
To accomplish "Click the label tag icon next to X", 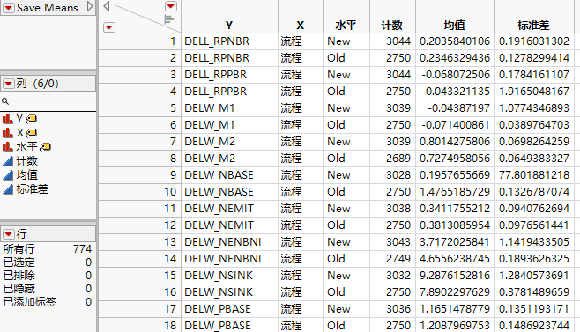I will 32,133.
